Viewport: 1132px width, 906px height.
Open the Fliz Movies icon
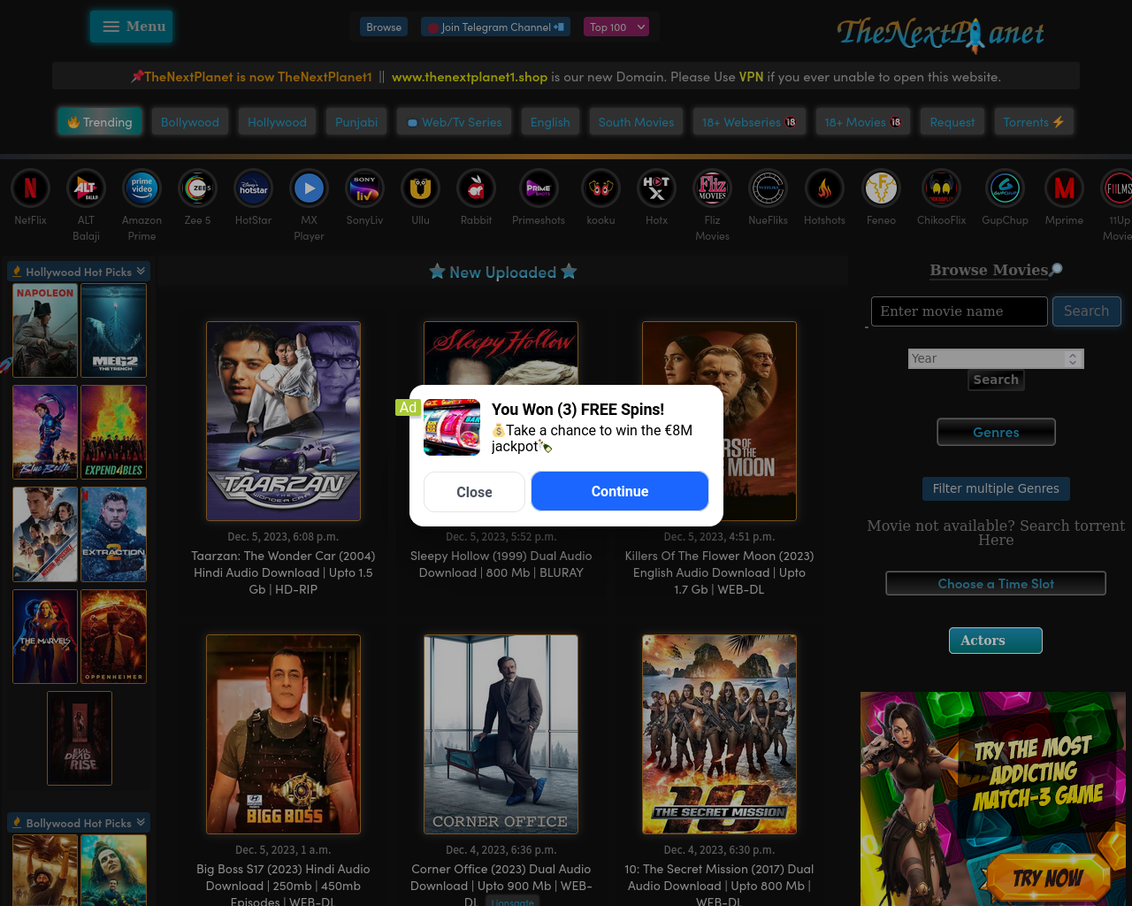(x=712, y=188)
